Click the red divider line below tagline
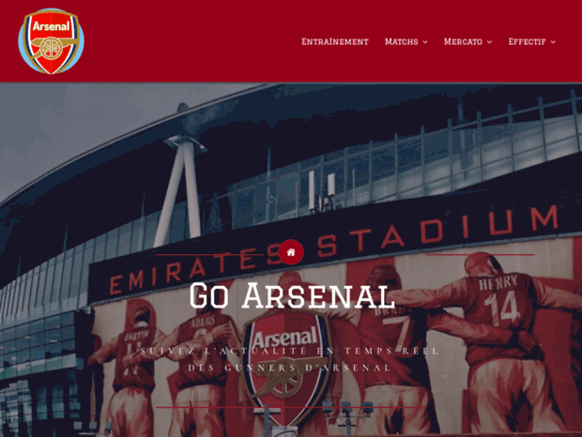Screen dimensions: 582x437 [291, 407]
